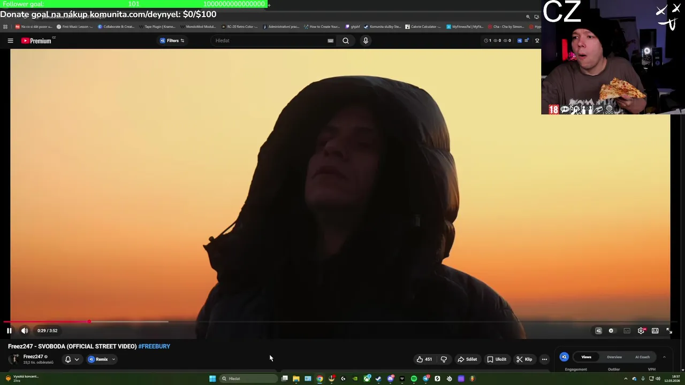Select the Overview tab in vidIQ panel
685x385 pixels.
614,357
